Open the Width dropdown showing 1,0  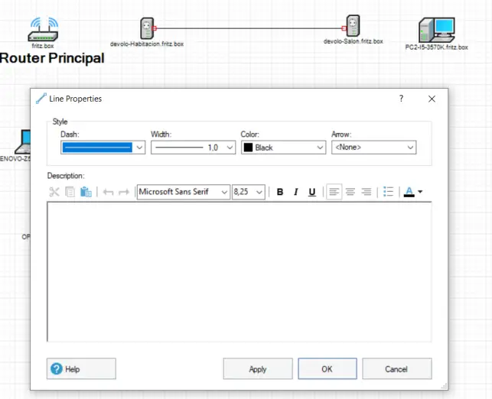(193, 148)
